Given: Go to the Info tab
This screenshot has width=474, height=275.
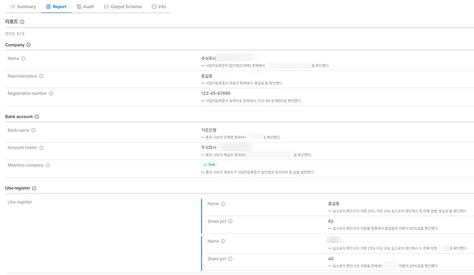Looking at the screenshot, I should tap(159, 7).
